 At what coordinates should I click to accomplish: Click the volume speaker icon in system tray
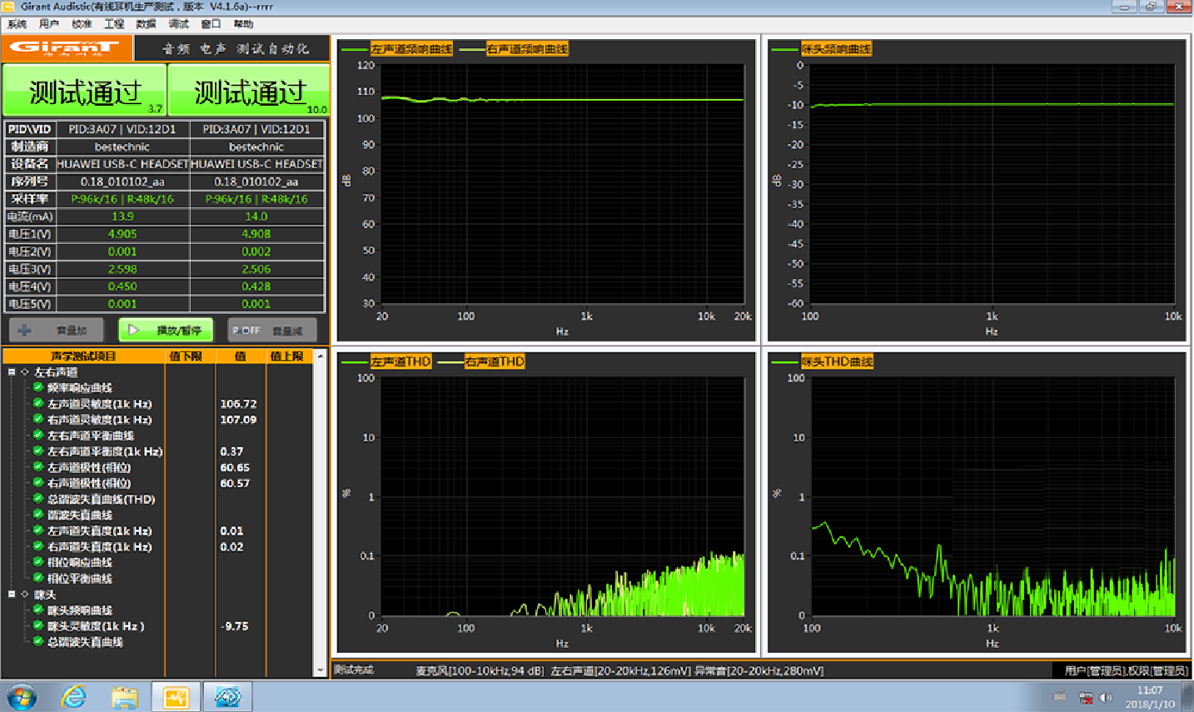click(1106, 697)
